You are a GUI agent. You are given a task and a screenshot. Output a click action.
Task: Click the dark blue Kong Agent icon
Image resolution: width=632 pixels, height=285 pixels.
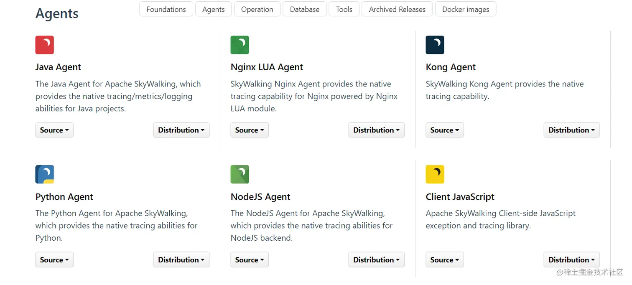[x=435, y=45]
